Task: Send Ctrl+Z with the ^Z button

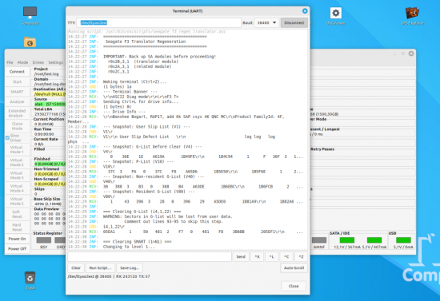Action: pyautogui.click(x=301, y=256)
